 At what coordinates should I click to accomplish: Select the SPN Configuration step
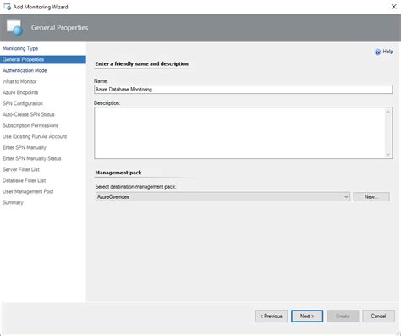pyautogui.click(x=23, y=103)
